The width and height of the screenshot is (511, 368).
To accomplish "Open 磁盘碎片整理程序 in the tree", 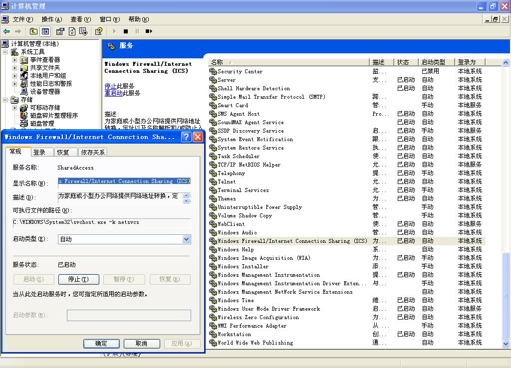I will pyautogui.click(x=54, y=116).
